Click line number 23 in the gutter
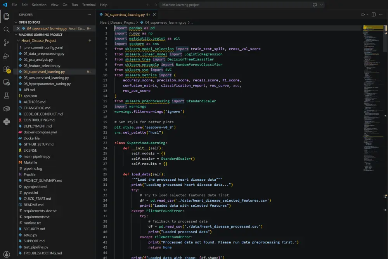The width and height of the screenshot is (388, 259). click(105, 143)
